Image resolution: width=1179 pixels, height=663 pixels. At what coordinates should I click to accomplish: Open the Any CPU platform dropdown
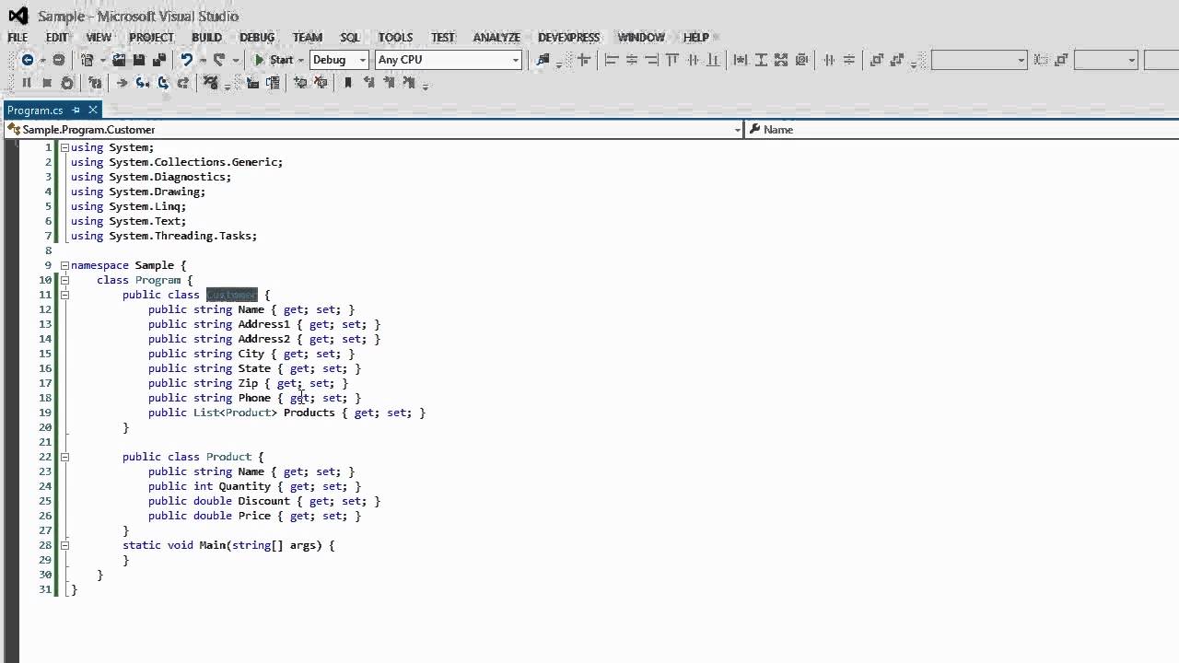[515, 60]
